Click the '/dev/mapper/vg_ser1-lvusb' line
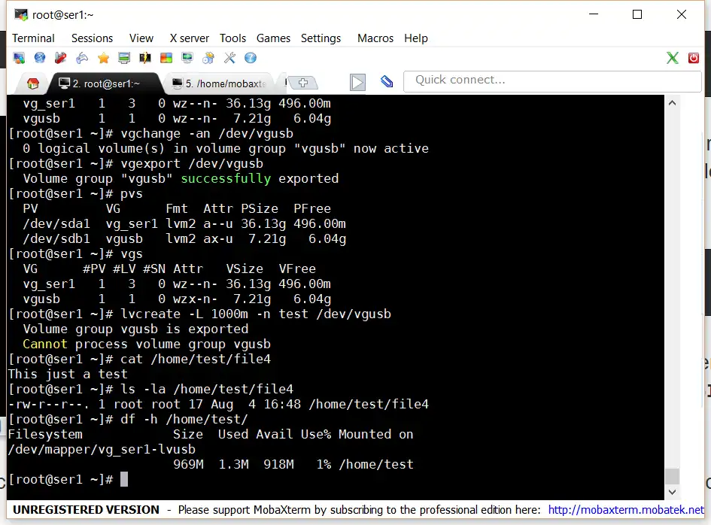The image size is (711, 525). tap(102, 449)
